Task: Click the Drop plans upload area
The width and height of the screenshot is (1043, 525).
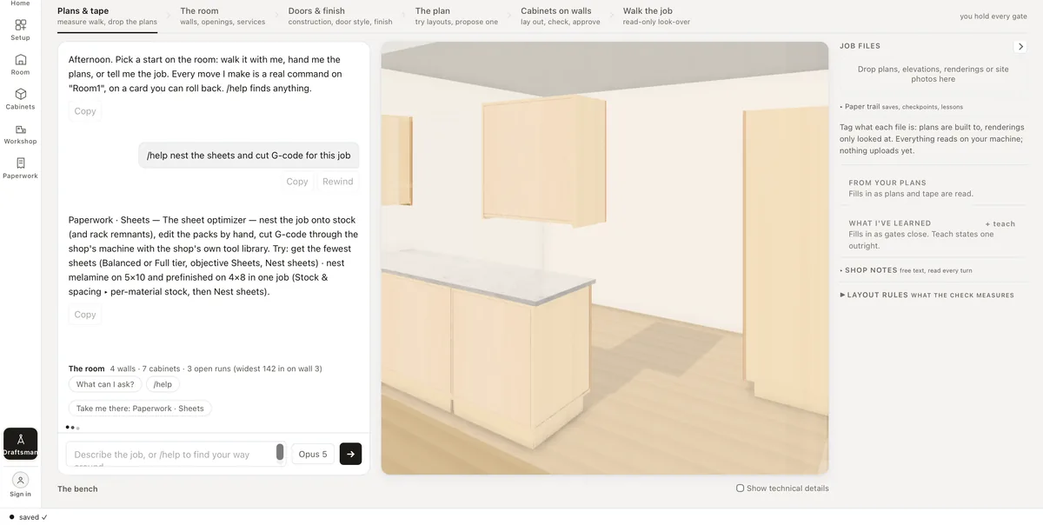Action: pos(933,74)
